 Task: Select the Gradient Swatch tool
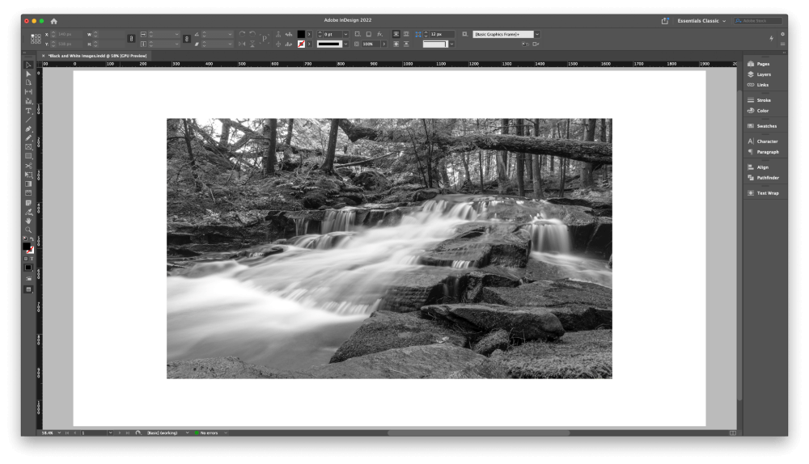click(28, 184)
